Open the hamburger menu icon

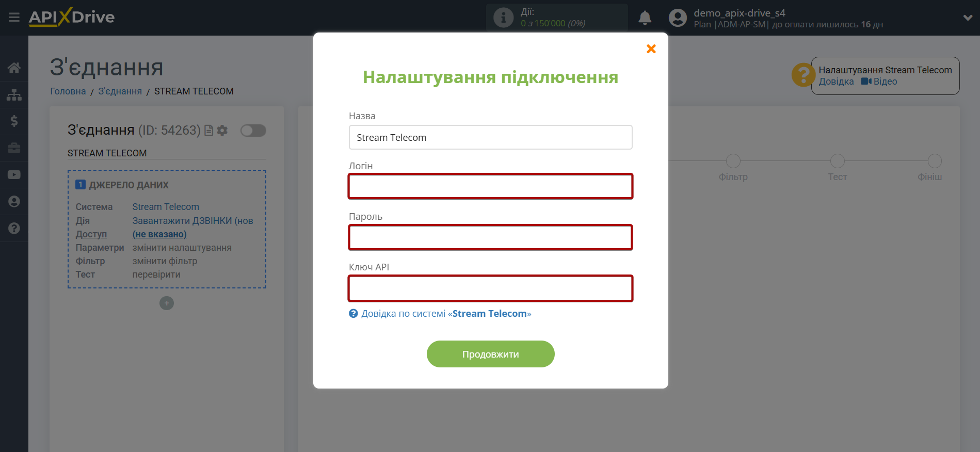click(x=14, y=18)
